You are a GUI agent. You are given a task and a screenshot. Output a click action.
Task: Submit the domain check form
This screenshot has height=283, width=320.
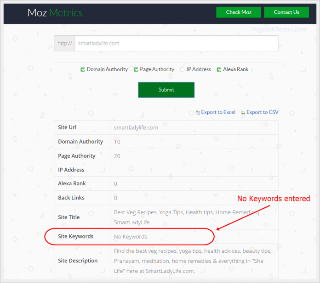[x=166, y=90]
